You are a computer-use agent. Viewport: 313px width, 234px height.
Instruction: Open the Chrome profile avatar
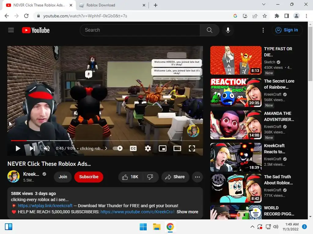[296, 16]
